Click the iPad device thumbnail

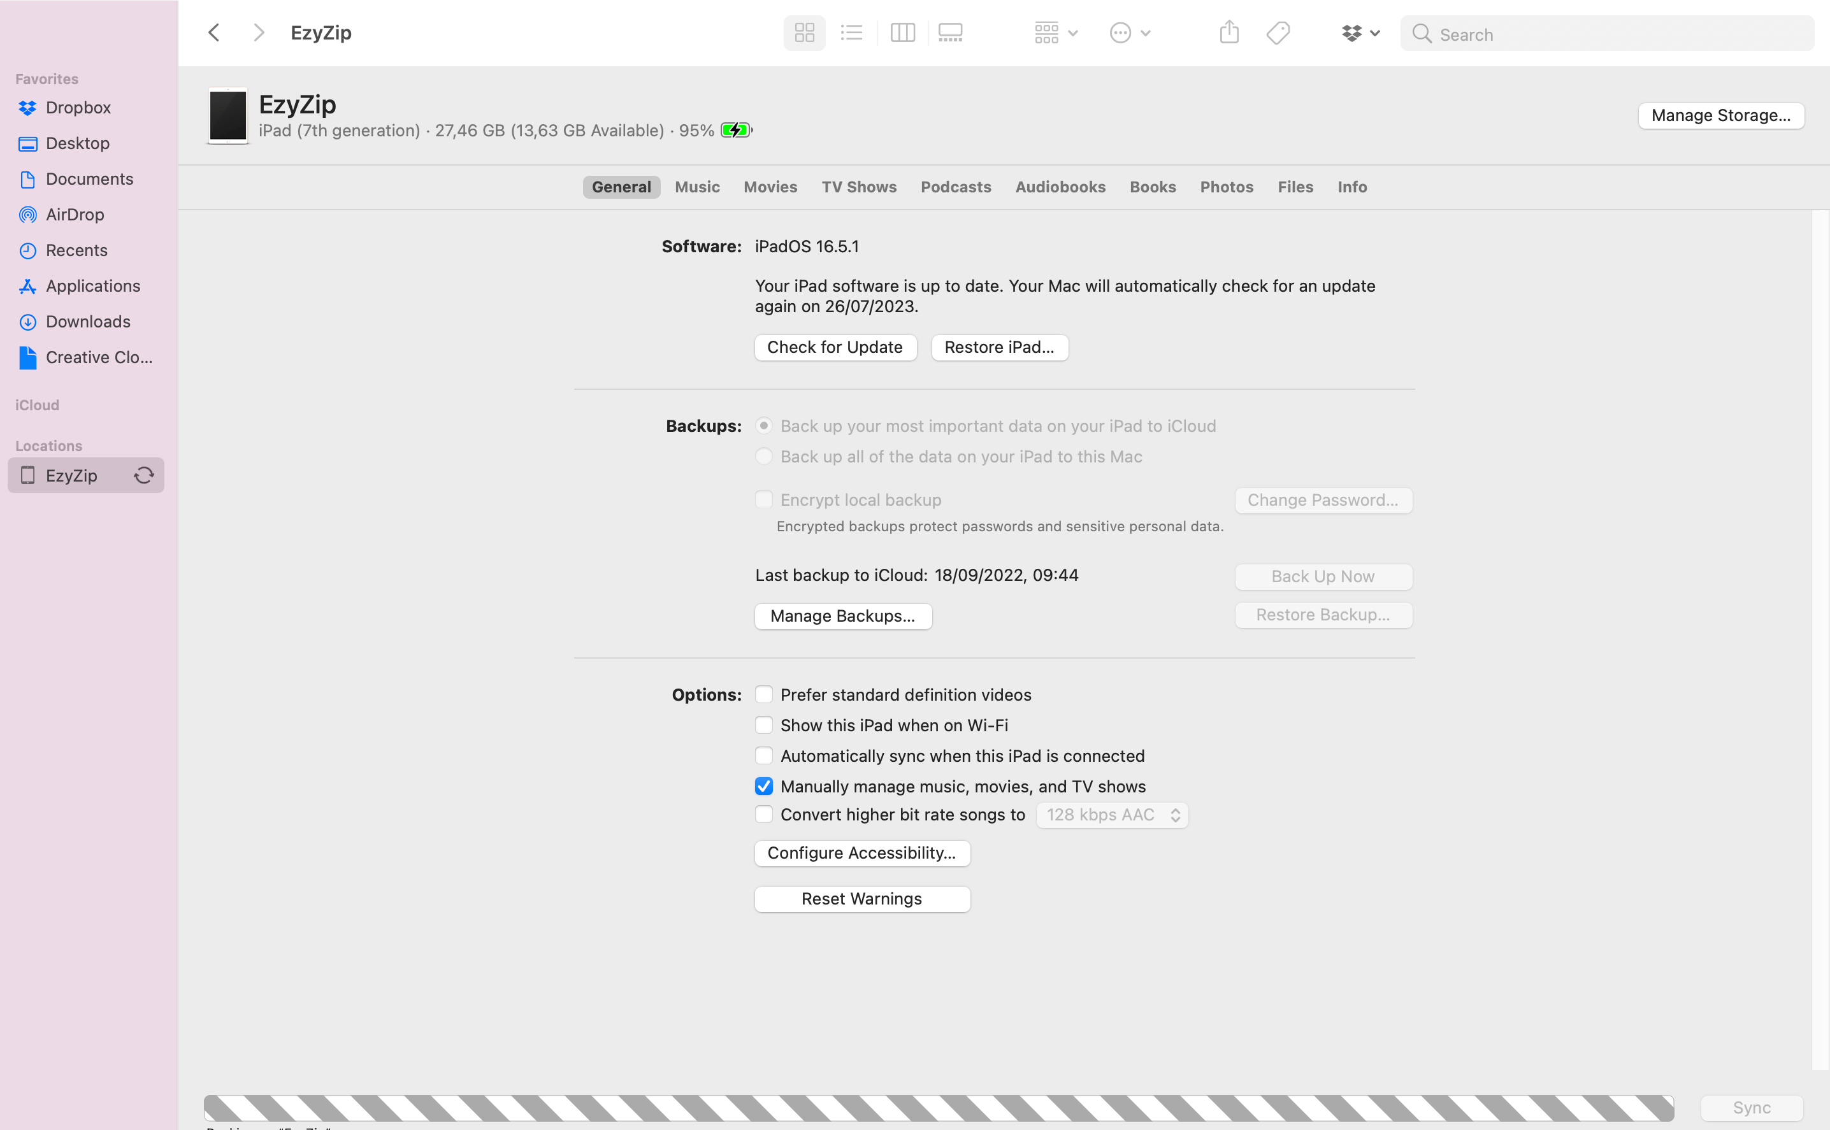click(x=228, y=116)
